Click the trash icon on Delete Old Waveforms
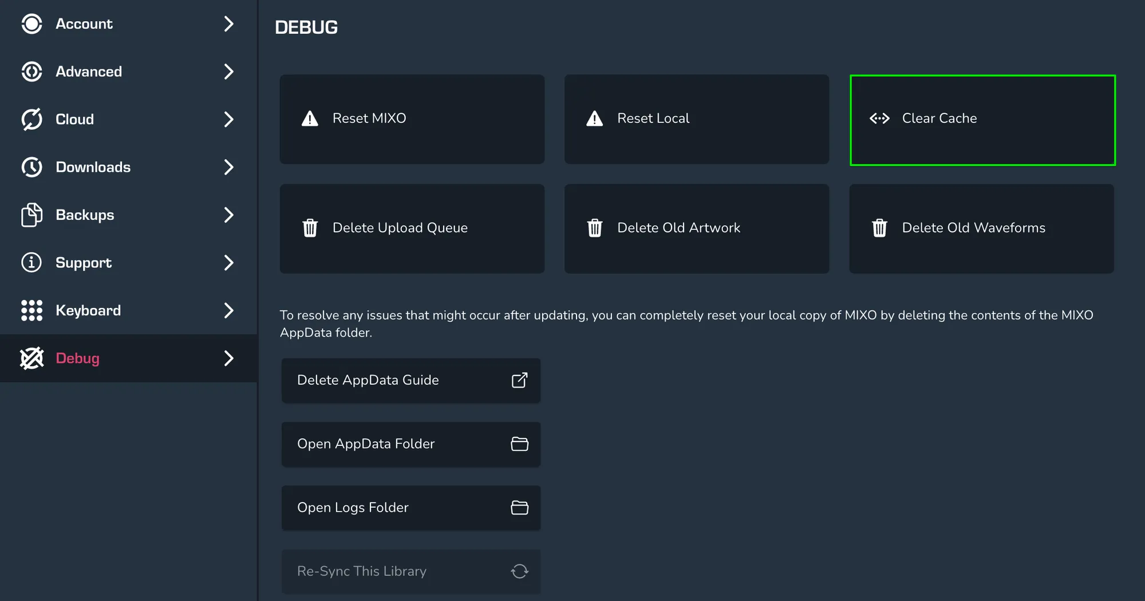The image size is (1145, 601). 879,228
